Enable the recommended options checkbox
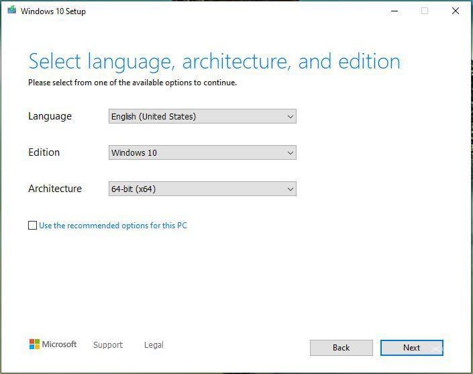Image resolution: width=473 pixels, height=374 pixels. 32,226
